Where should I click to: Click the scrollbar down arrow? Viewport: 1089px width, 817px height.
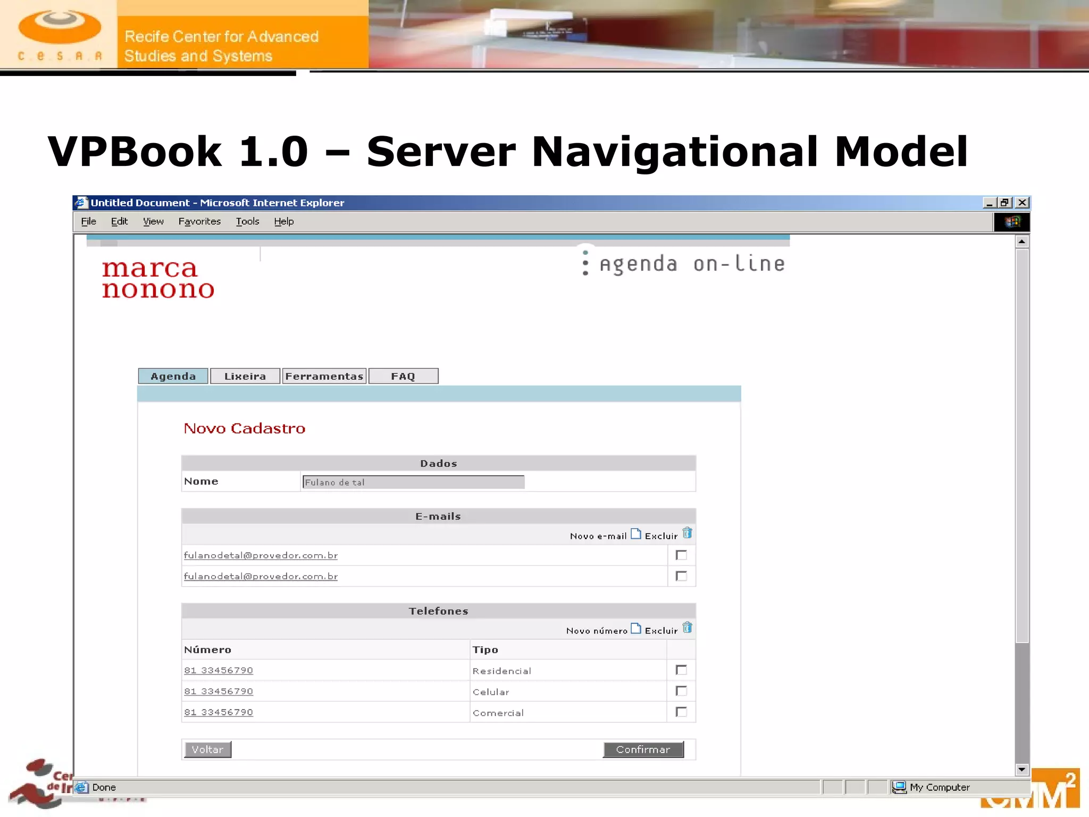click(x=1021, y=769)
